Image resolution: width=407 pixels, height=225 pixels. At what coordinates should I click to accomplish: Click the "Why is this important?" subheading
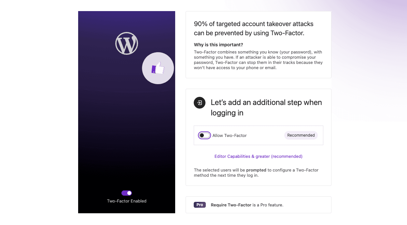(x=218, y=45)
